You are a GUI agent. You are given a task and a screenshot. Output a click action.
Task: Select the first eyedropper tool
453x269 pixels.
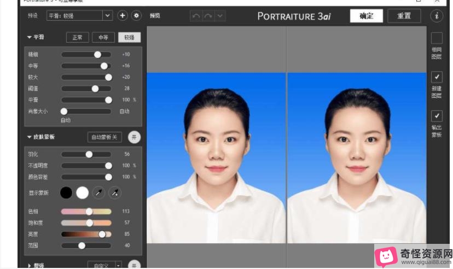[98, 192]
